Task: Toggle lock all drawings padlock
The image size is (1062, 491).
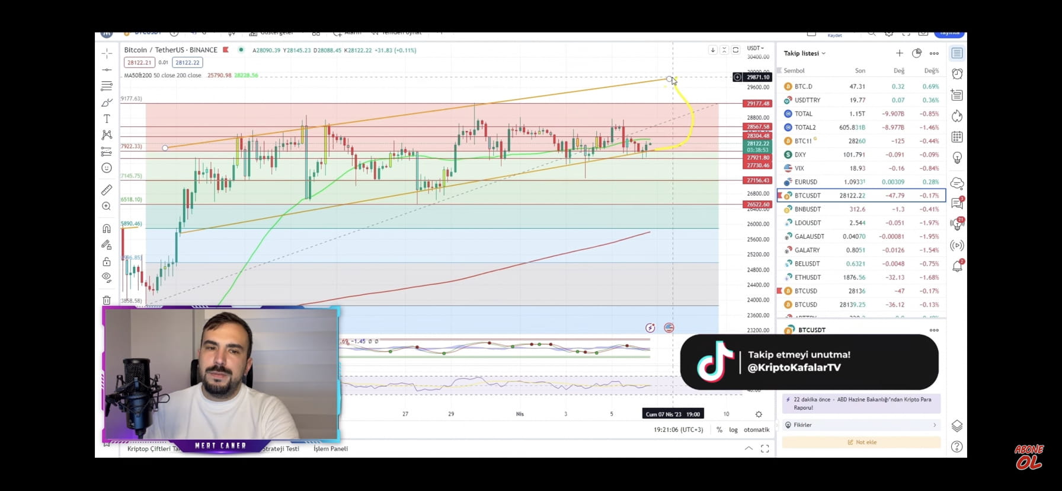Action: point(107,262)
